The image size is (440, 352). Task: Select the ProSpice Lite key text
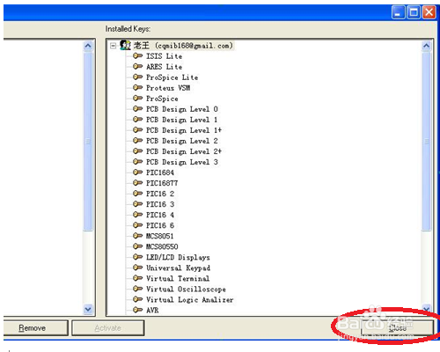[172, 77]
